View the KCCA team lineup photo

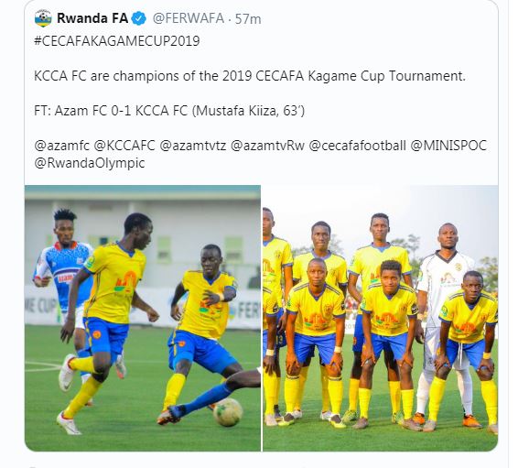(381, 319)
